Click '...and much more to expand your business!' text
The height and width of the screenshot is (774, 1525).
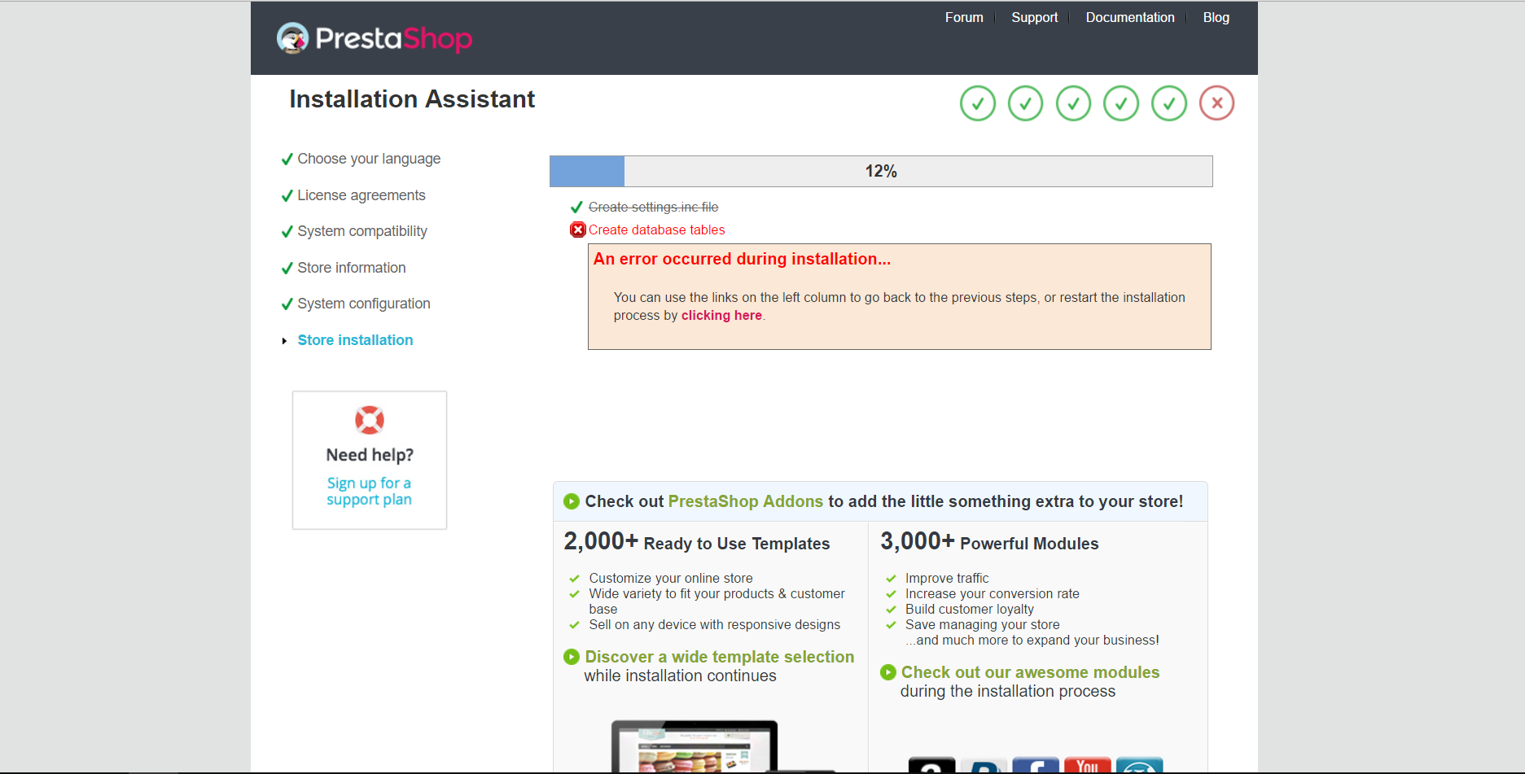(x=1032, y=641)
